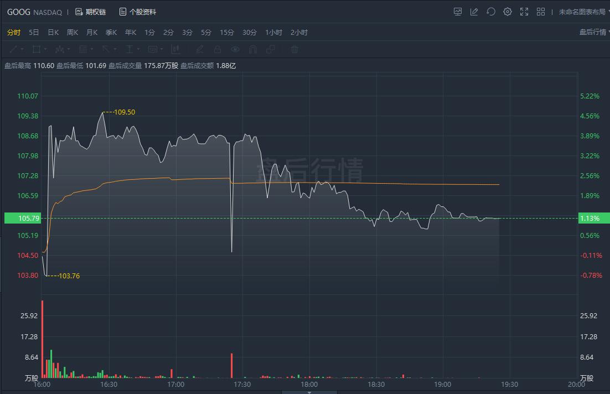Toggle the eye drawing-visibility icon
Screen dimensions: 610x394
click(x=235, y=49)
